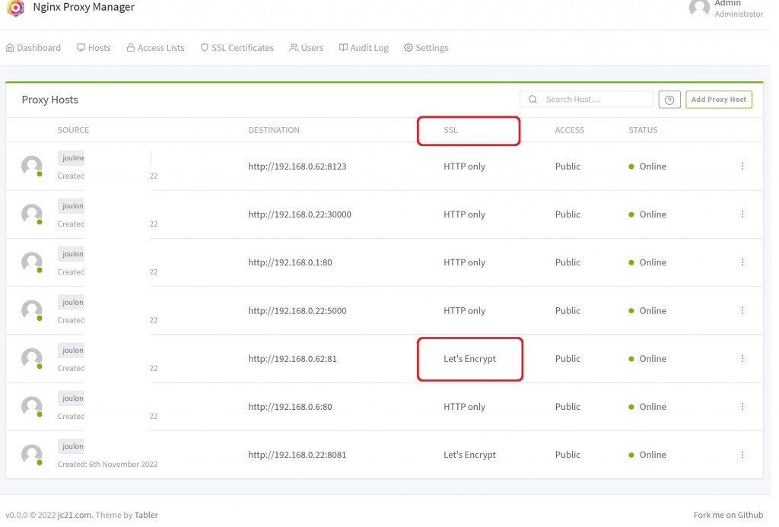Open the Tabler theme footer link

(x=146, y=515)
